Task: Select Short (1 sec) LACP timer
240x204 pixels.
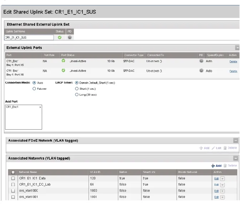Action: coord(77,89)
